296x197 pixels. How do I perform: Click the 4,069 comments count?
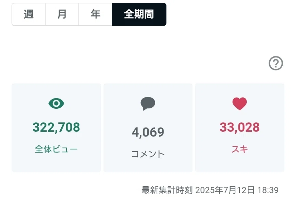click(x=148, y=132)
